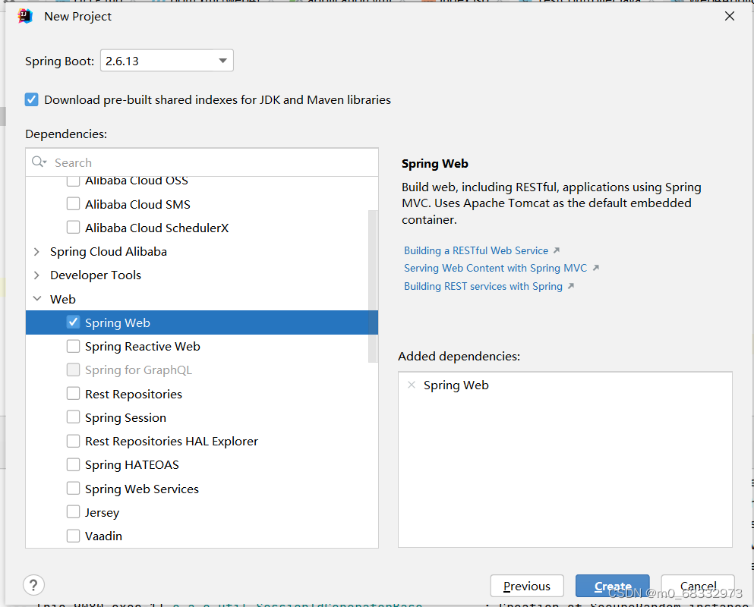
Task: Click the help question mark icon
Action: pyautogui.click(x=33, y=585)
